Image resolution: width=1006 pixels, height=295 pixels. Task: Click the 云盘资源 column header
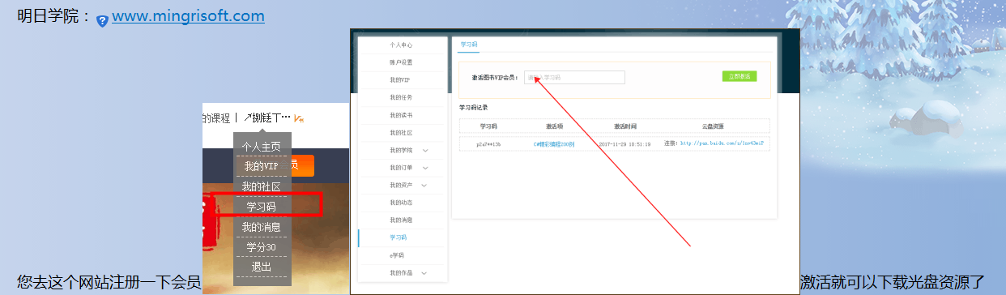(713, 126)
